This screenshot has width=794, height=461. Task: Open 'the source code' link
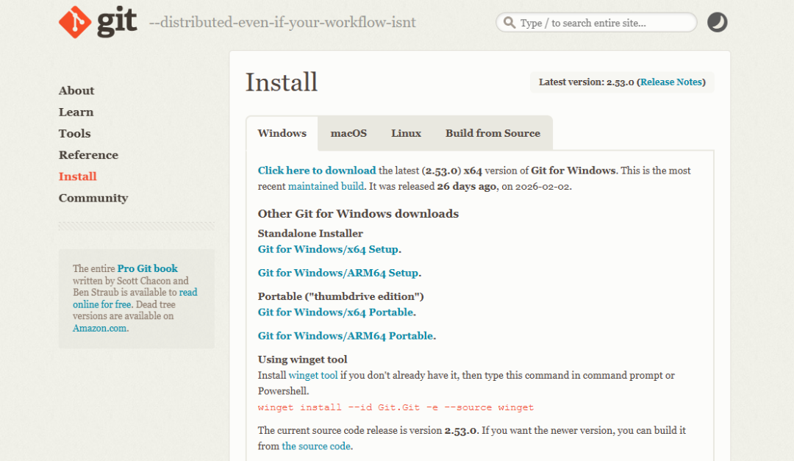coord(316,446)
